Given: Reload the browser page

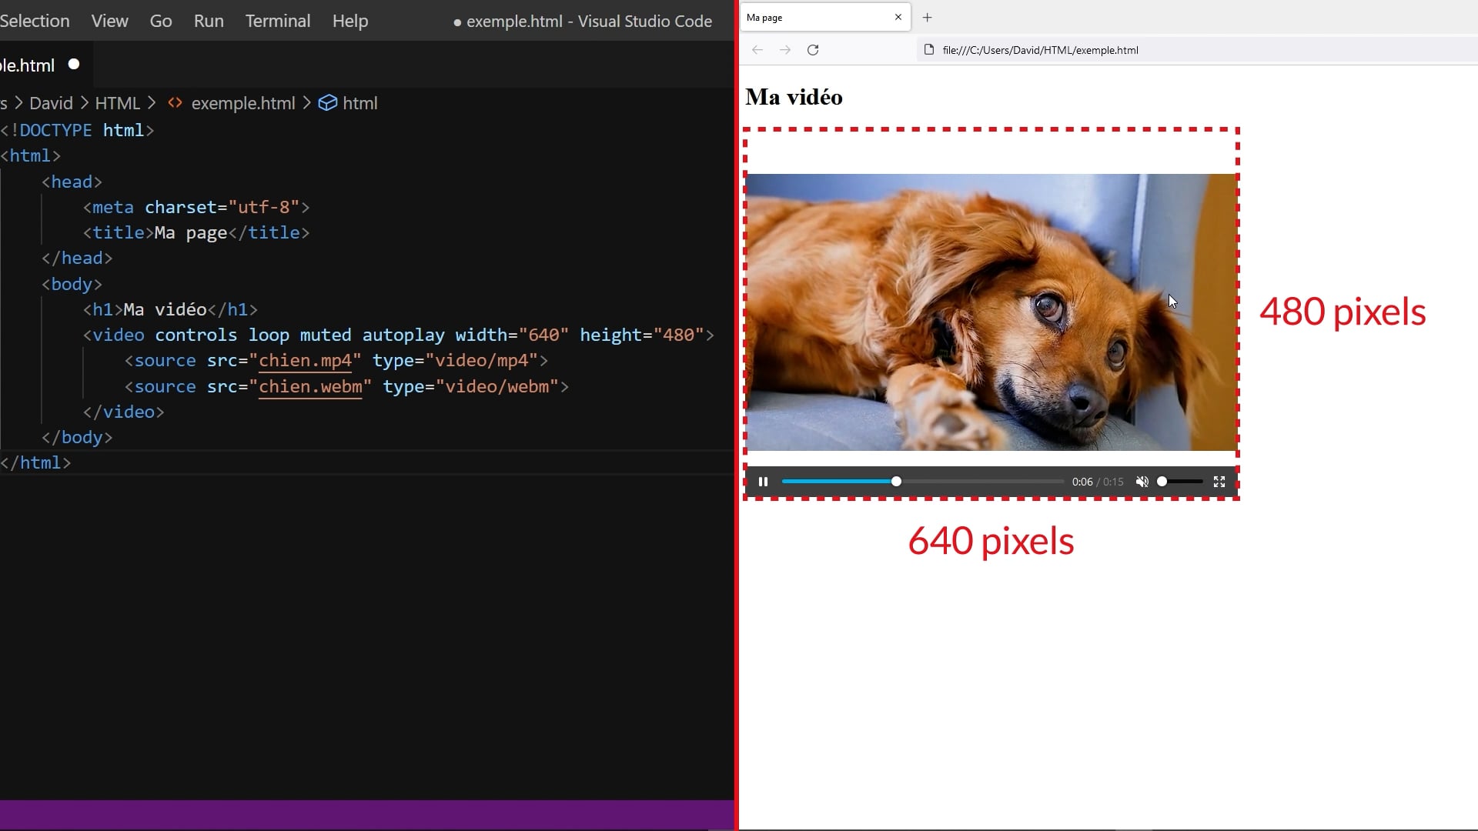Looking at the screenshot, I should click(813, 50).
